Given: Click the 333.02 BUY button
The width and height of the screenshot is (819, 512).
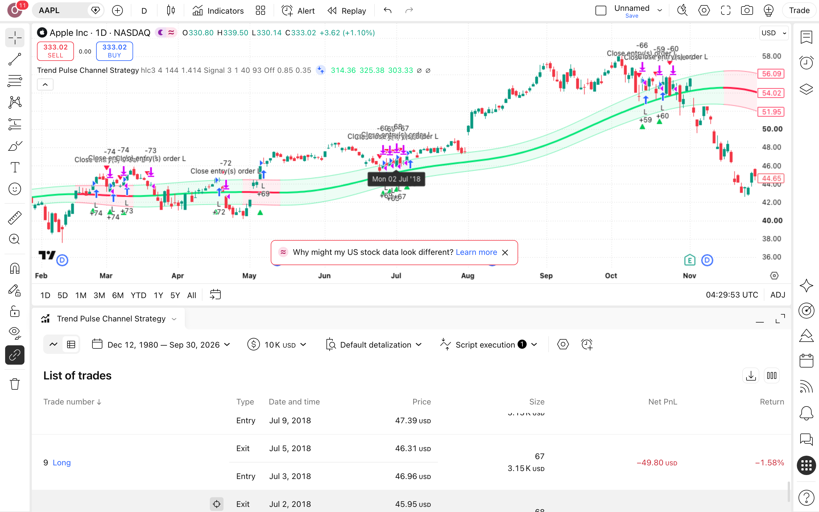Looking at the screenshot, I should click(114, 51).
